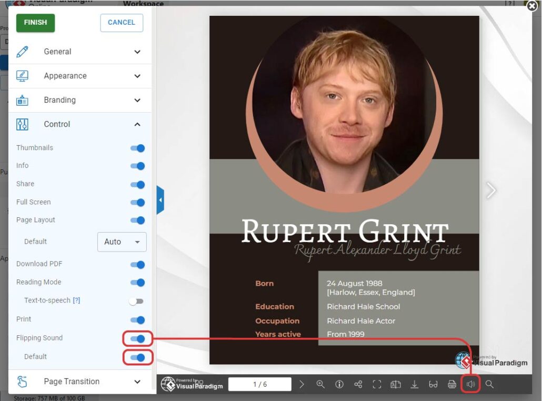Open the Branding settings section
542x401 pixels.
click(x=79, y=100)
